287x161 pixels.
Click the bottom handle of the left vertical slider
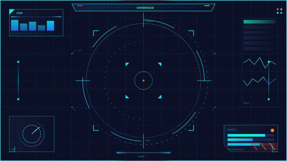(18, 99)
